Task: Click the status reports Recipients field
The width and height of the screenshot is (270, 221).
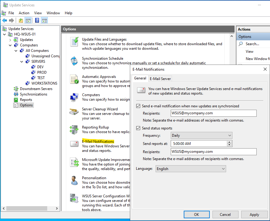Action: (213, 152)
